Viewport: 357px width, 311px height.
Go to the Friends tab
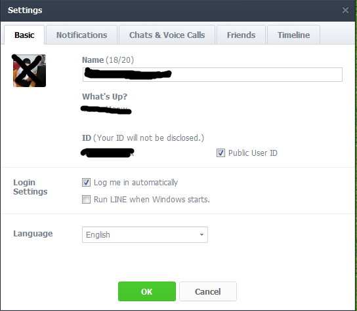coord(241,35)
